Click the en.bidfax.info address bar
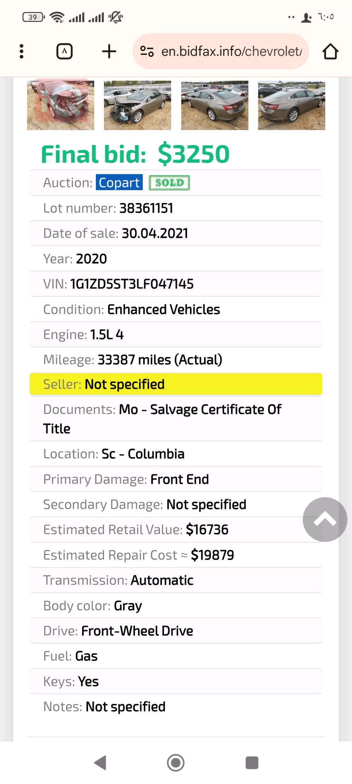The image size is (352, 784). pyautogui.click(x=221, y=52)
